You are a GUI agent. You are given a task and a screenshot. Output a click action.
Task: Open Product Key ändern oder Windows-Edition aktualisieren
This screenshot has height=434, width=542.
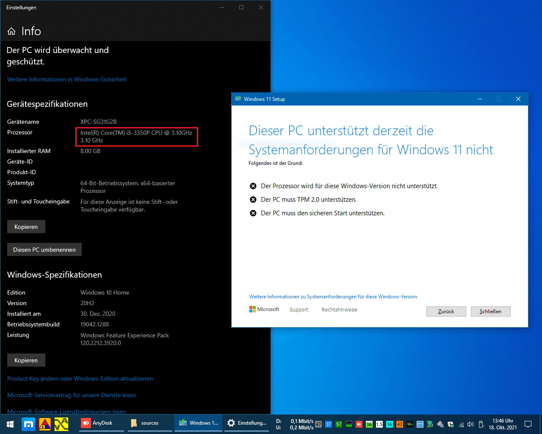(80, 378)
